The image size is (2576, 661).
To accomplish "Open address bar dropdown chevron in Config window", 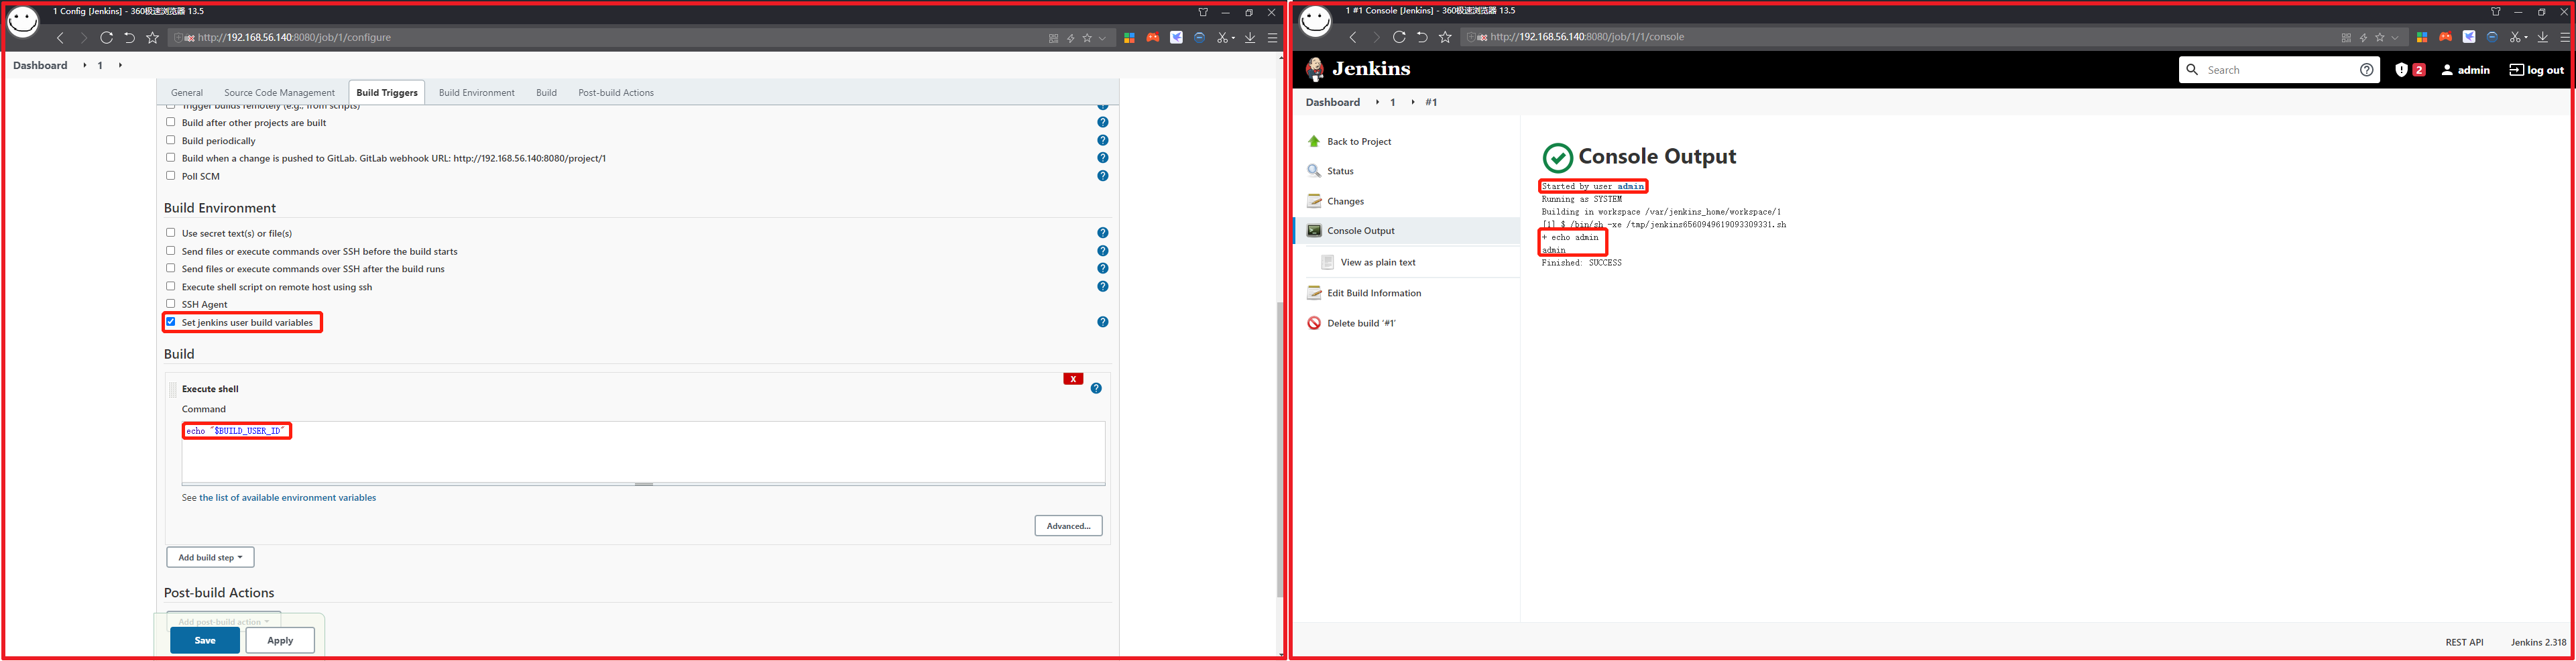I will 1102,38.
